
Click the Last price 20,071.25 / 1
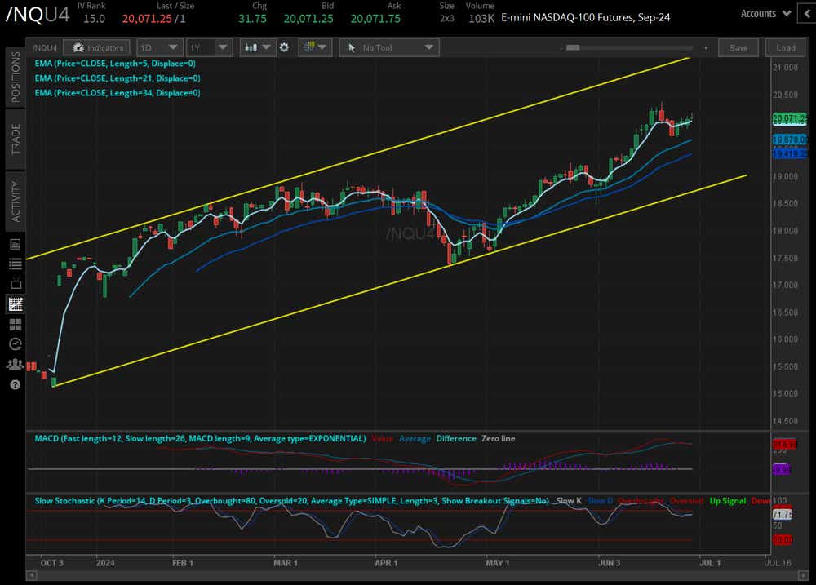coord(153,19)
